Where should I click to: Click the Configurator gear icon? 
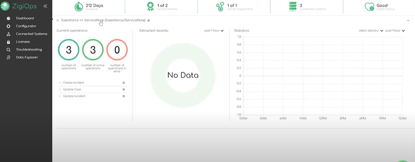(x=9, y=26)
